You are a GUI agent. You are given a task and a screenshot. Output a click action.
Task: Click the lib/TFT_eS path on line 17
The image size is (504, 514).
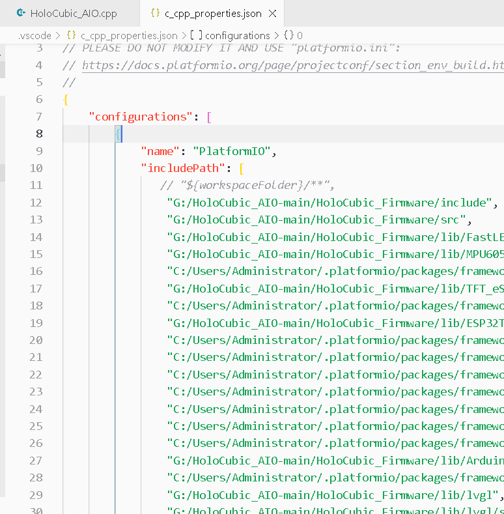(x=335, y=289)
